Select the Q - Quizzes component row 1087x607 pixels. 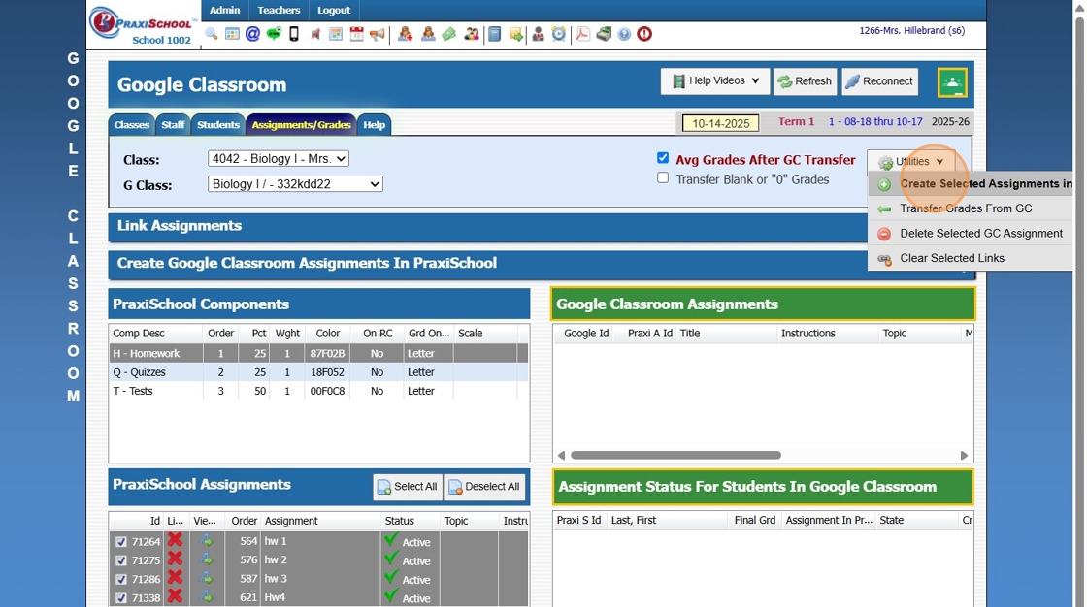pyautogui.click(x=318, y=372)
